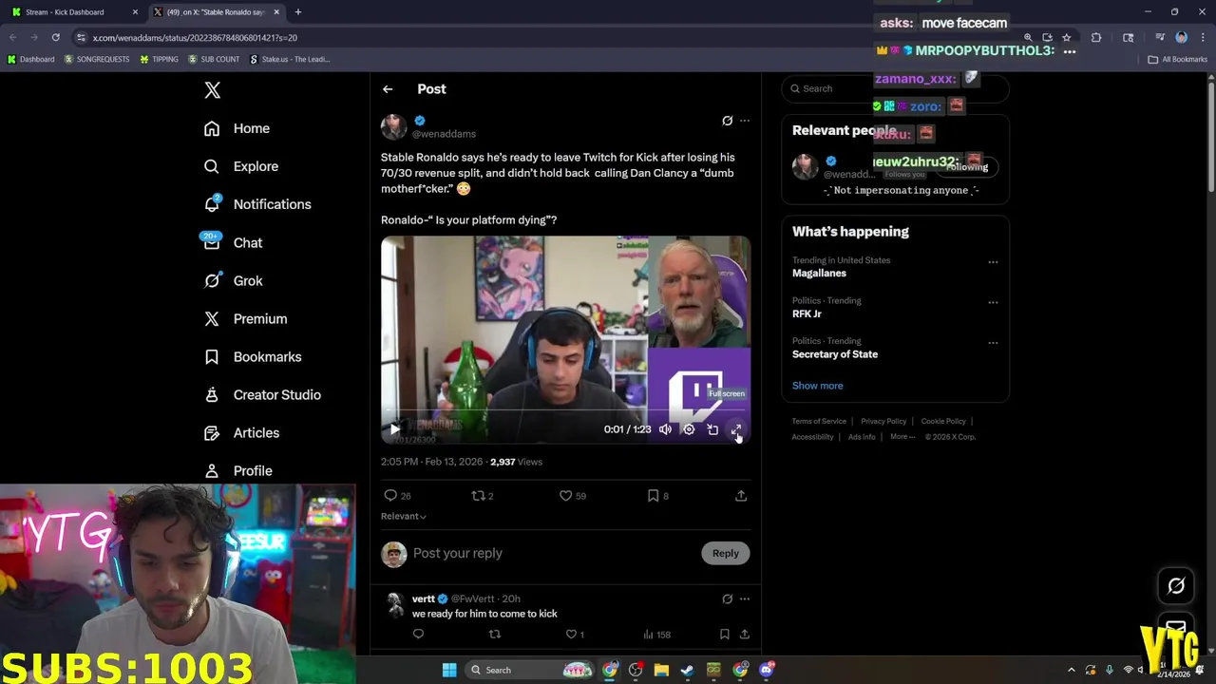Viewport: 1216px width, 684px height.
Task: Open Creator Studio from the sidebar
Action: point(262,394)
